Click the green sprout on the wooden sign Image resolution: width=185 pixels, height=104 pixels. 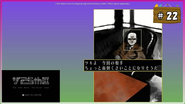(x=177, y=6)
